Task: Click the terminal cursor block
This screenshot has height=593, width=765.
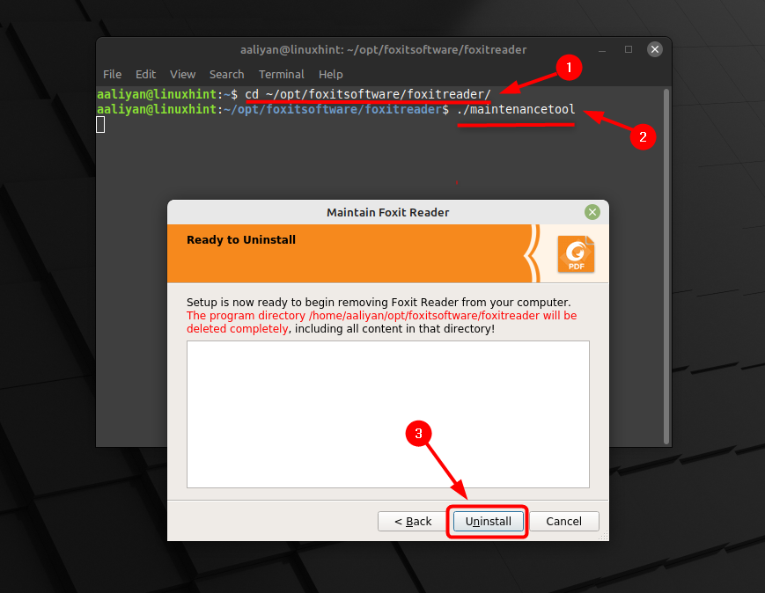Action: tap(100, 125)
